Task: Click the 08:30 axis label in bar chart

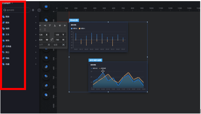Action: [92, 49]
